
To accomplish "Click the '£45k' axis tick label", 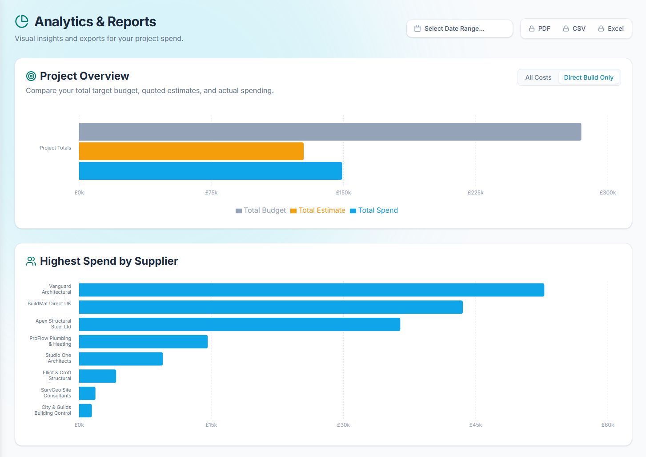I will pyautogui.click(x=476, y=425).
